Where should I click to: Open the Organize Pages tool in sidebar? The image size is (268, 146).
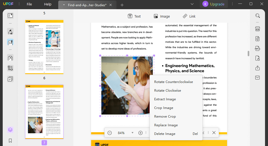10,58
